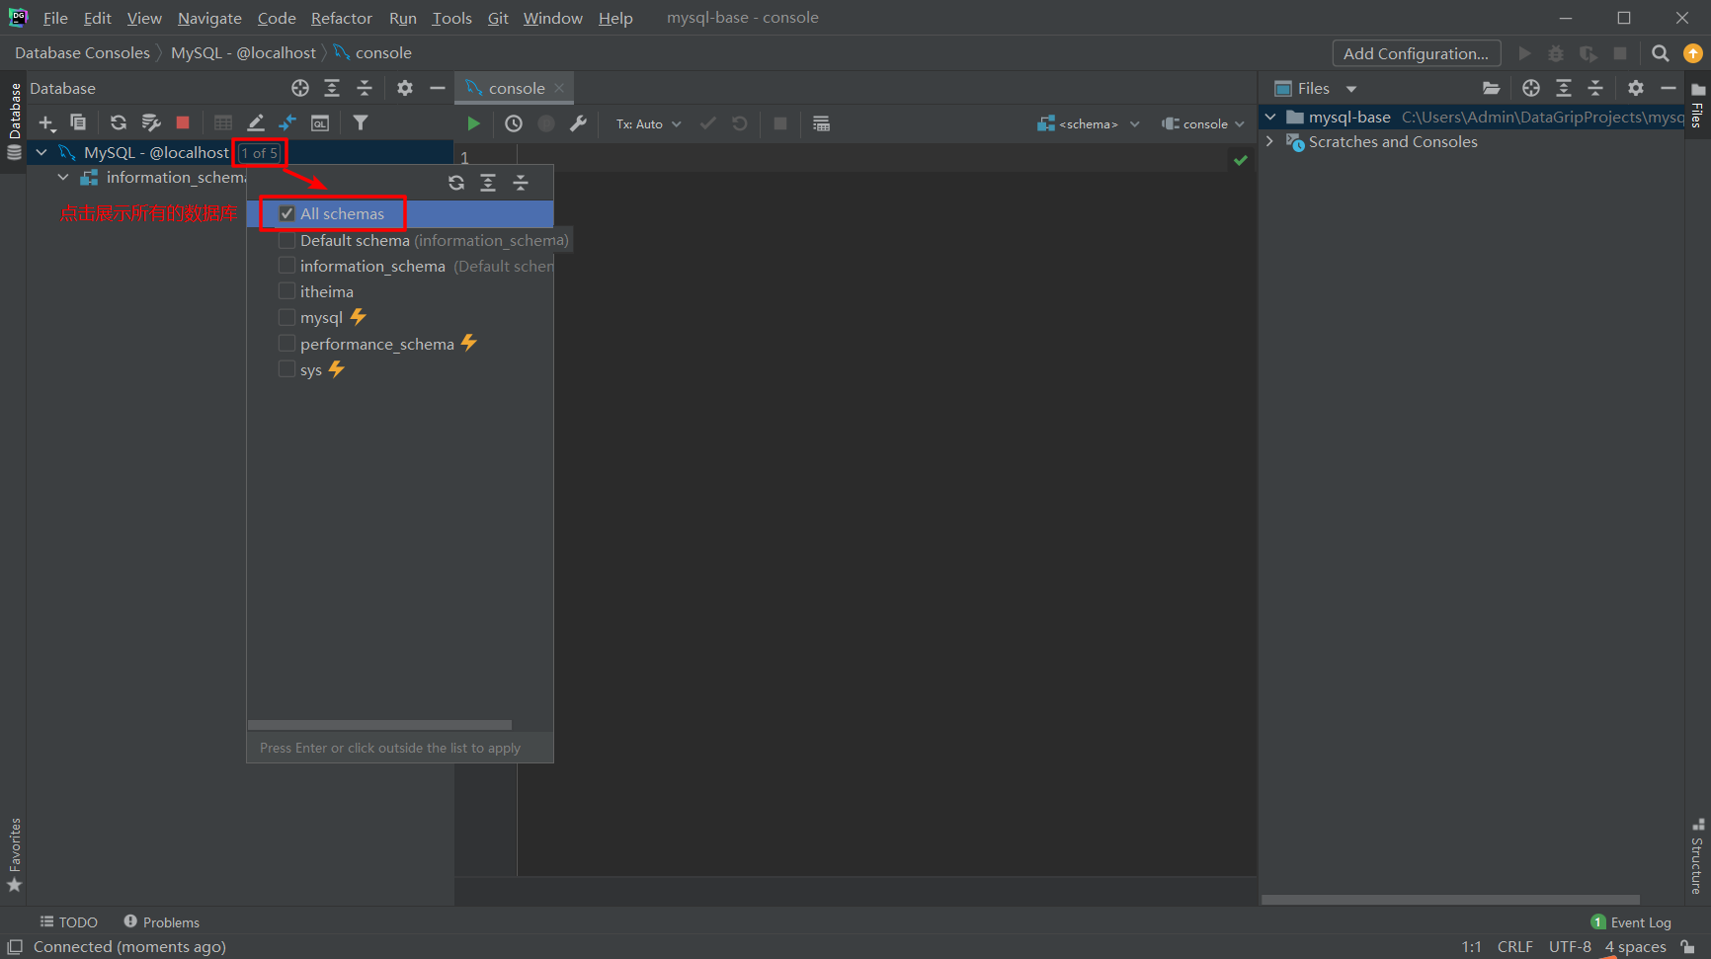The image size is (1711, 959).
Task: Open the Navigate menu
Action: tap(209, 18)
